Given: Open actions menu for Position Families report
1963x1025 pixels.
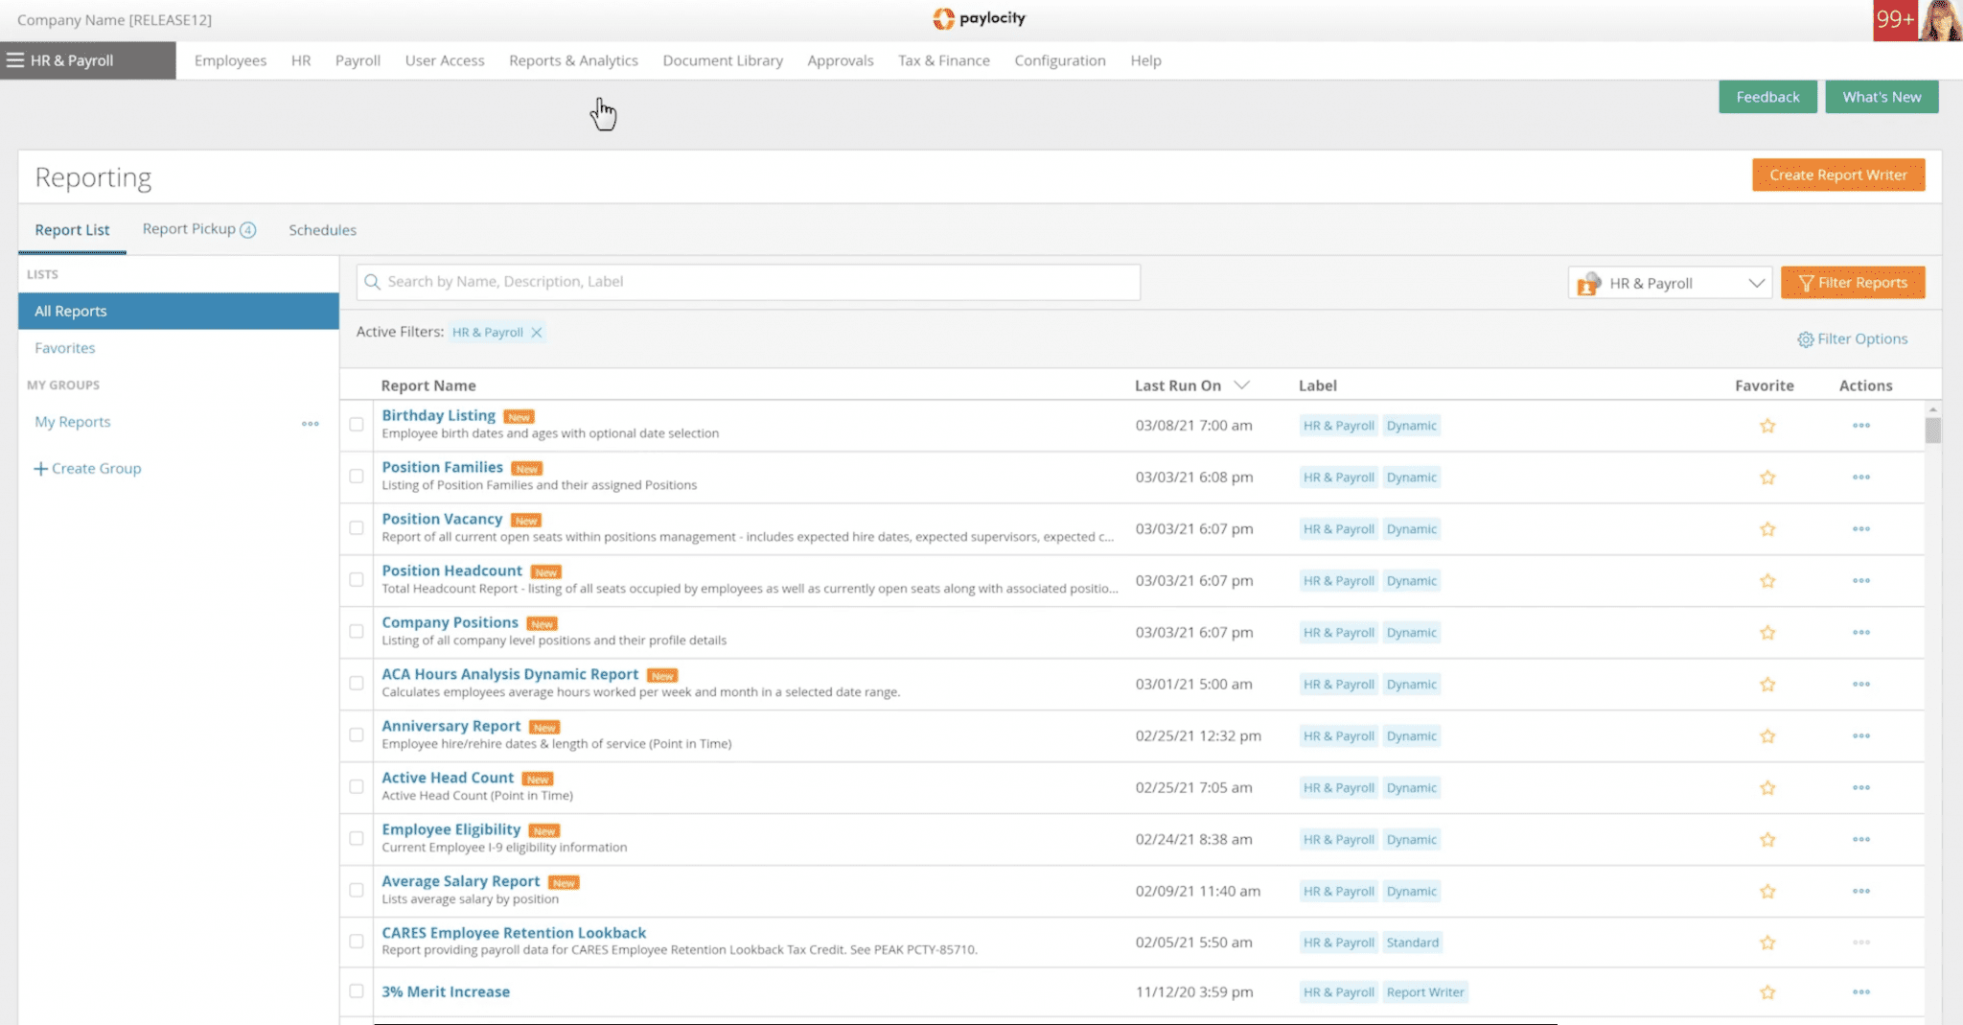Looking at the screenshot, I should [1860, 478].
